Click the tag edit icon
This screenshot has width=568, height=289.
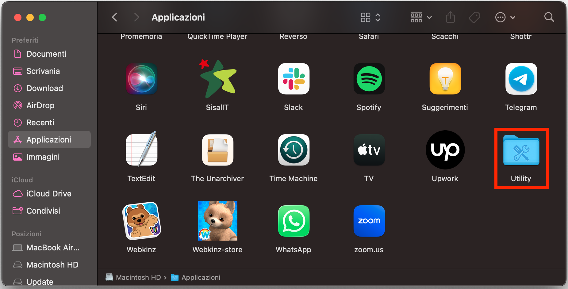(x=474, y=17)
